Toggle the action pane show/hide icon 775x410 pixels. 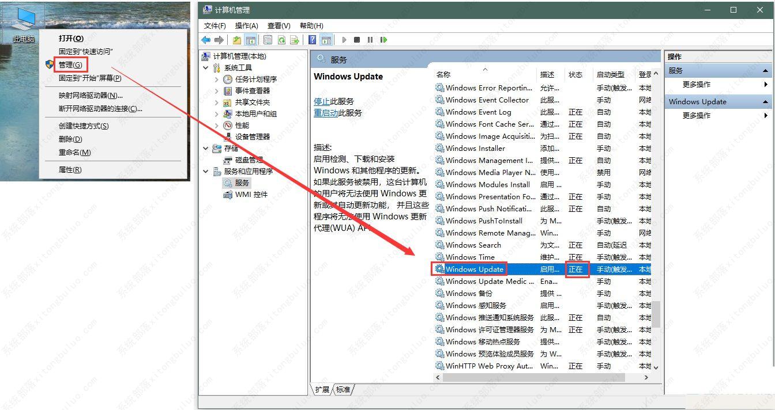point(326,40)
